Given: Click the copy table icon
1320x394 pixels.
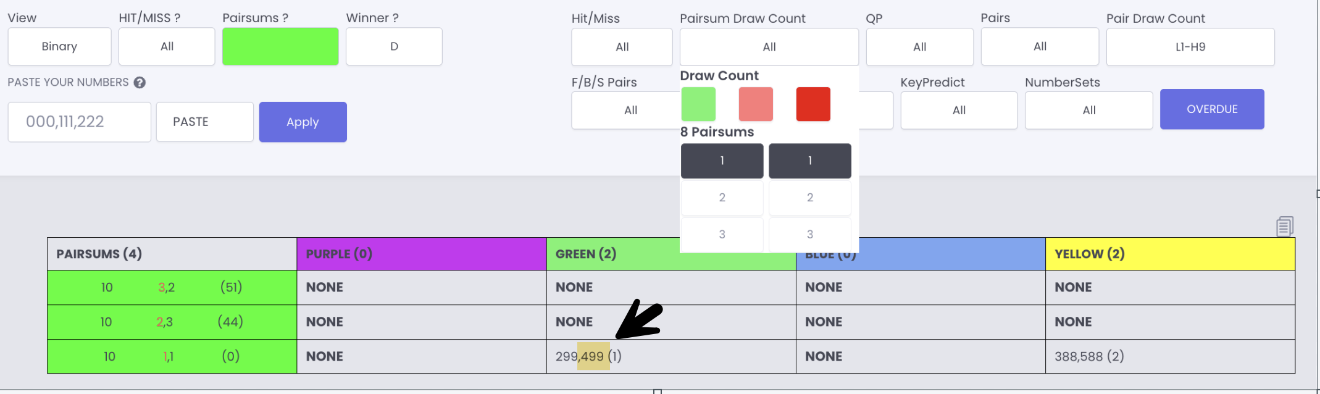Looking at the screenshot, I should coord(1285,226).
